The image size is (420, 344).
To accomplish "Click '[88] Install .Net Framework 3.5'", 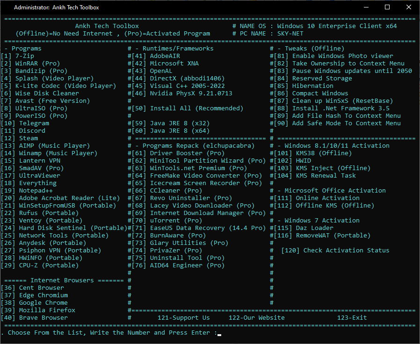I will pyautogui.click(x=332, y=108).
